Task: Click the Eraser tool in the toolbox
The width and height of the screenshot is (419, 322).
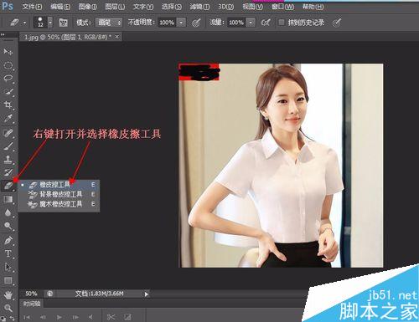Action: [x=8, y=186]
